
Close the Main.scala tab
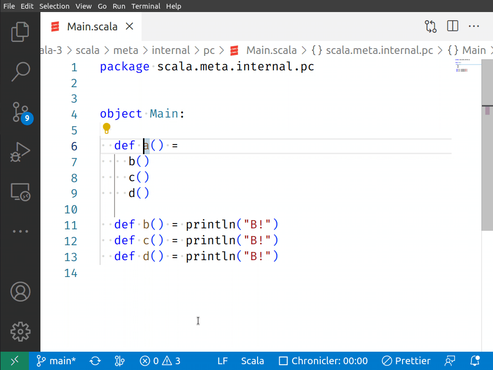coord(130,26)
